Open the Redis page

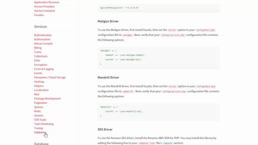tap(37, 111)
